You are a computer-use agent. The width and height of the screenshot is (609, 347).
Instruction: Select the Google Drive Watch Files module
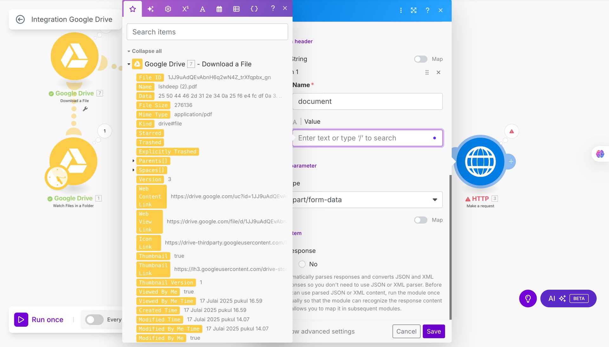pyautogui.click(x=74, y=161)
